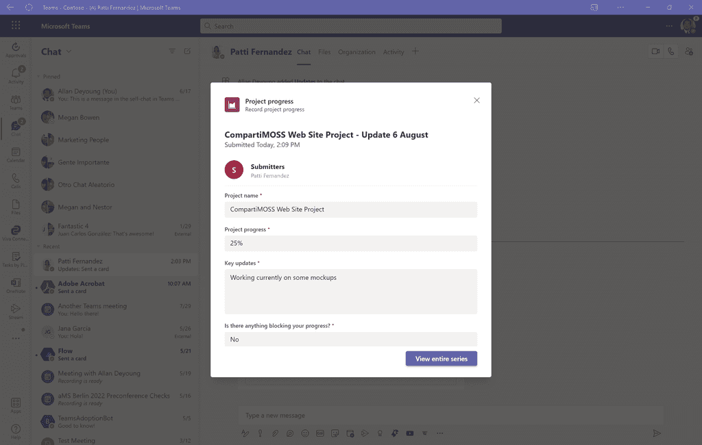This screenshot has height=445, width=702.
Task: Start a video call with Patti
Action: (x=655, y=51)
